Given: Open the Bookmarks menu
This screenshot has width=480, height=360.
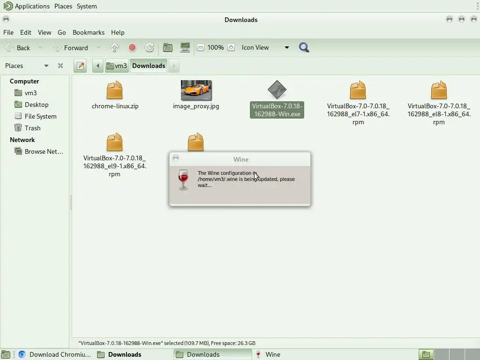Looking at the screenshot, I should (89, 32).
